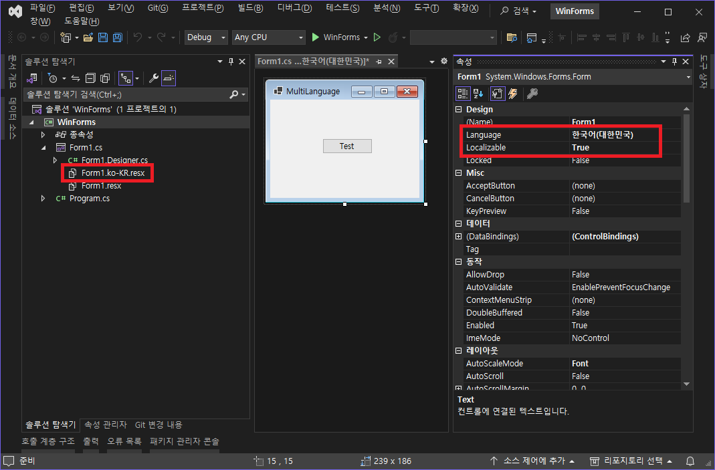Click 리포지토리 선택 in status bar
The image size is (715, 470).
click(631, 461)
